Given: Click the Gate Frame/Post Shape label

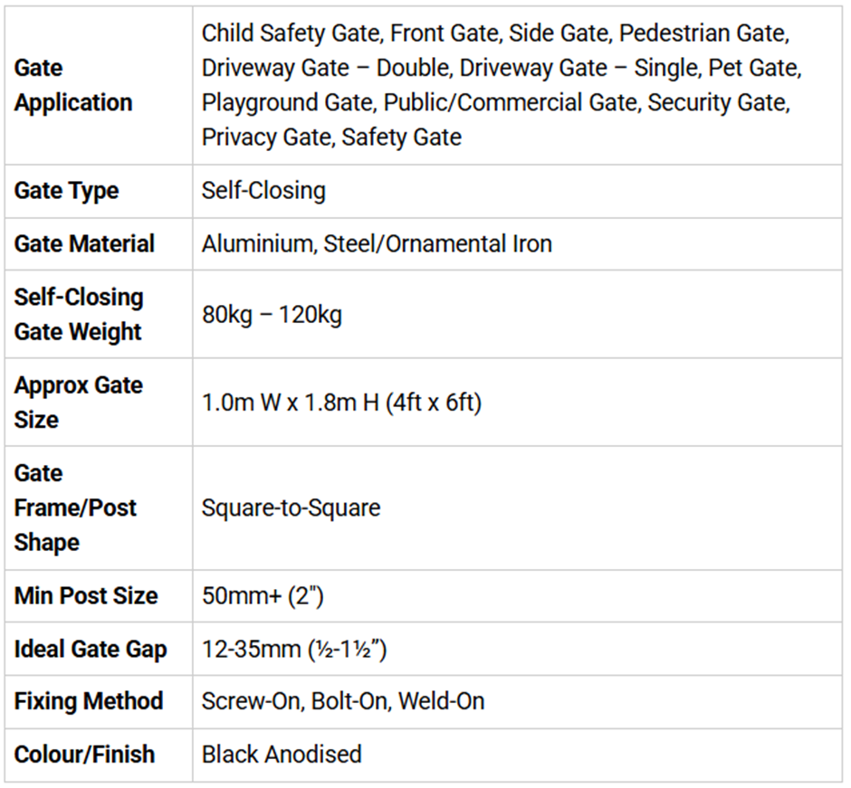Looking at the screenshot, I should tap(75, 508).
